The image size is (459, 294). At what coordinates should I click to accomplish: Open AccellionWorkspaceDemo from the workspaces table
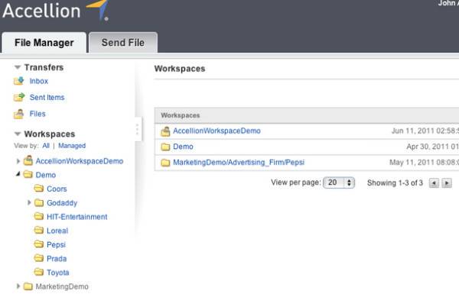pyautogui.click(x=217, y=131)
